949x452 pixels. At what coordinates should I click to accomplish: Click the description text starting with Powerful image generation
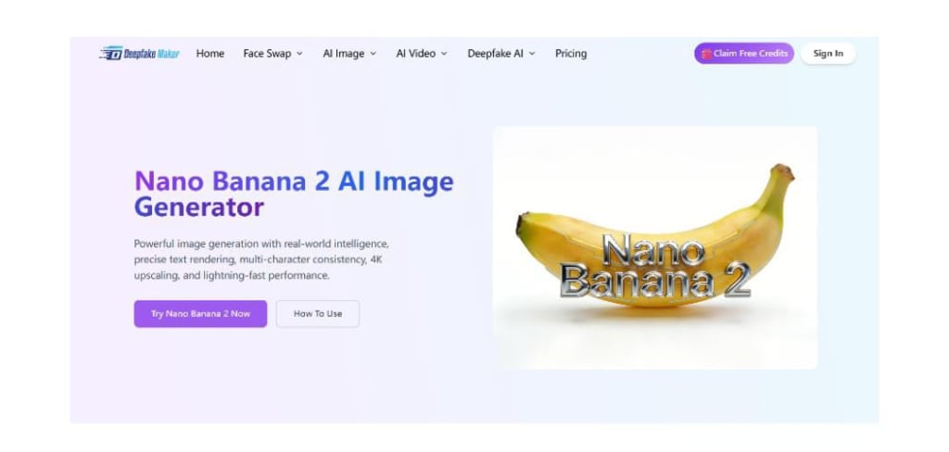coord(261,259)
